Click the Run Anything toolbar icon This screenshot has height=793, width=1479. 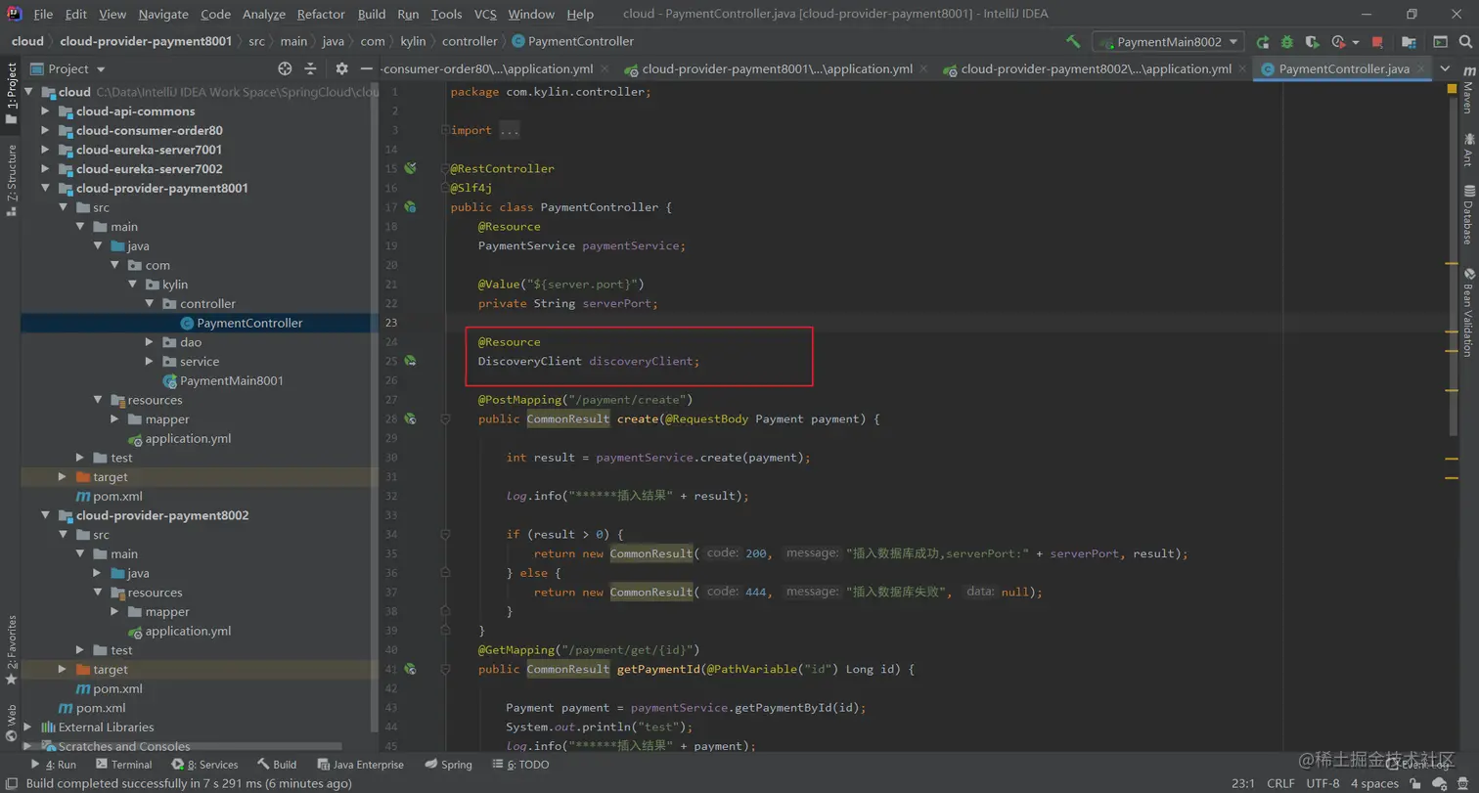pyautogui.click(x=1440, y=42)
